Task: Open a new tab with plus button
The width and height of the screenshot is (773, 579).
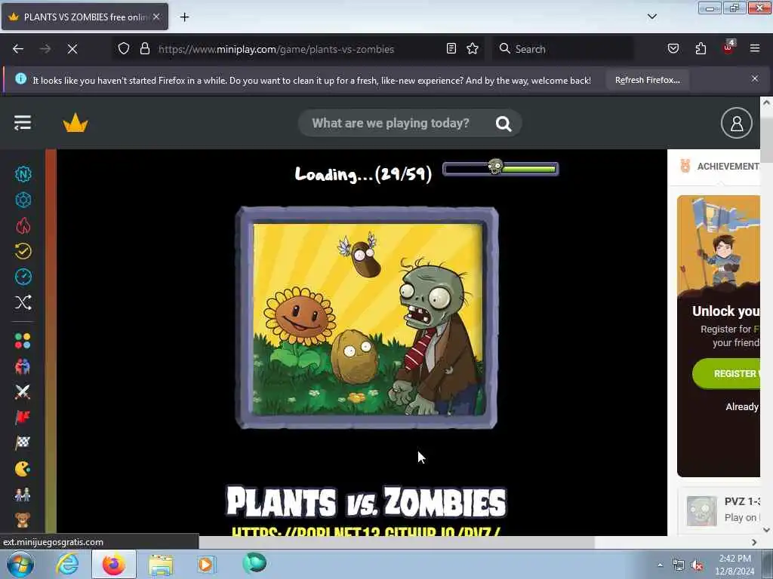Action: tap(184, 17)
